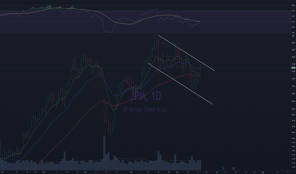This screenshot has height=174, width=296.
Task: Click the Feb label on time axis
Action: coord(2,172)
